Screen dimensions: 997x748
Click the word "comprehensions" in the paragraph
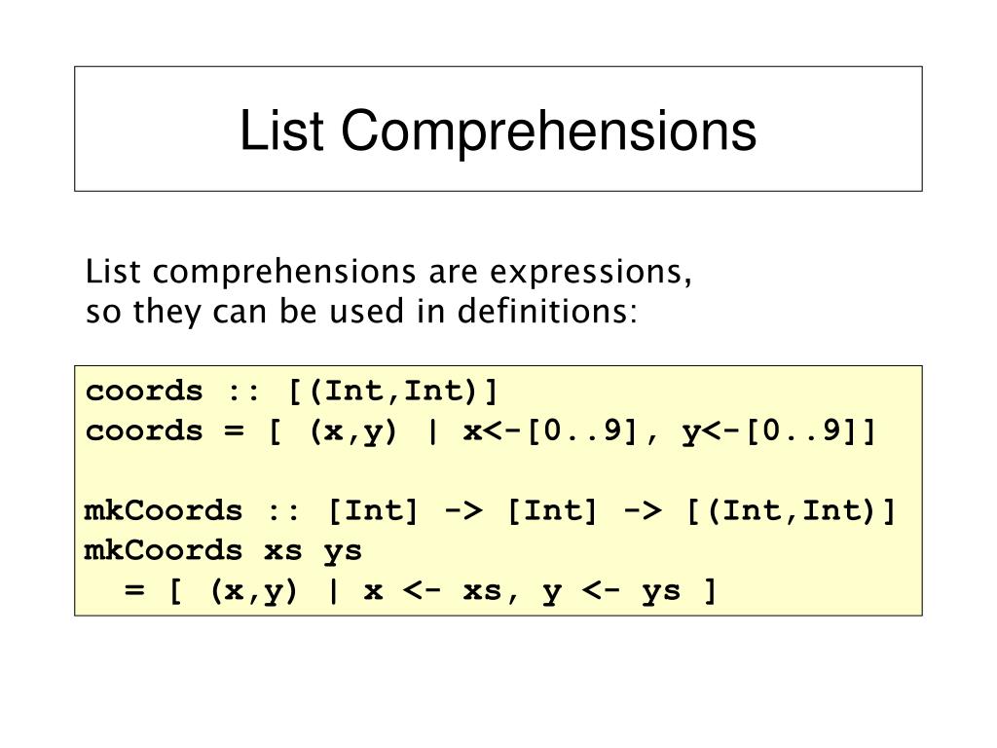click(x=284, y=274)
